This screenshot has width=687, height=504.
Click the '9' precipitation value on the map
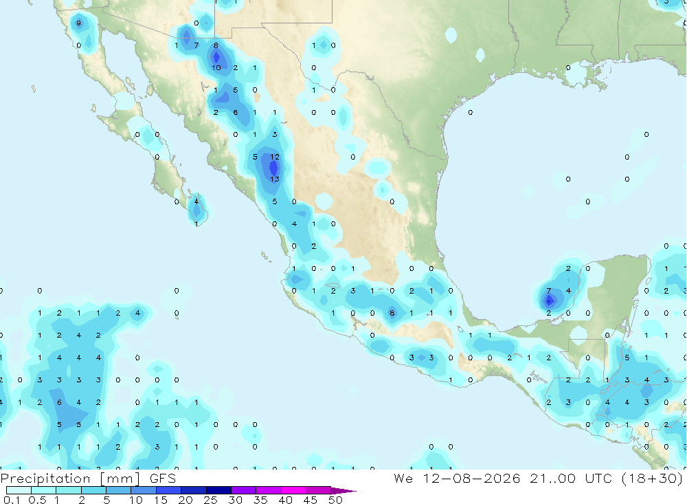(78, 23)
